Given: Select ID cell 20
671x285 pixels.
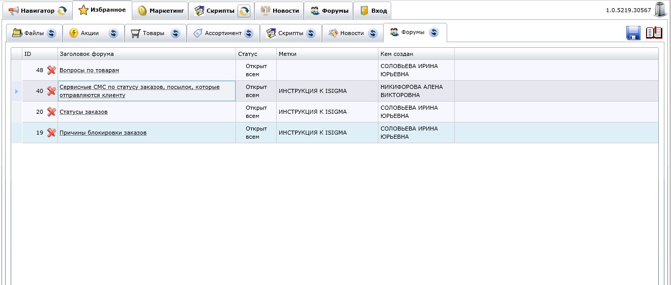Looking at the screenshot, I should point(40,112).
